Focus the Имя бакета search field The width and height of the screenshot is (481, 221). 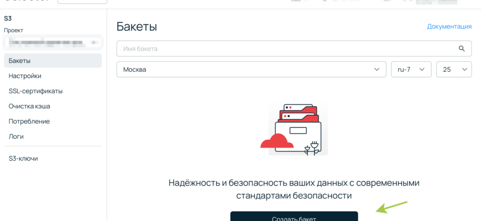point(285,49)
